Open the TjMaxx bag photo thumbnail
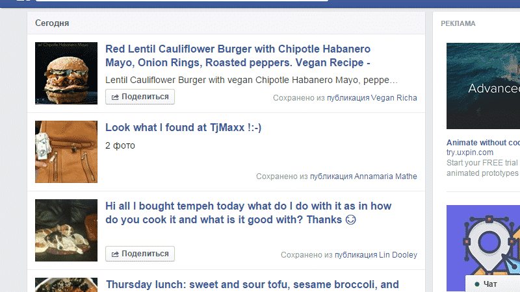Viewport: 520px width, 292px height. 66,152
